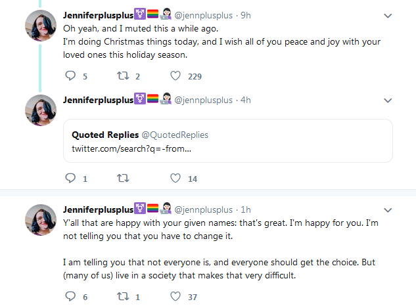Retweet the Quoted Replies tweet
Viewport: 416px width, 306px height.
[x=122, y=178]
